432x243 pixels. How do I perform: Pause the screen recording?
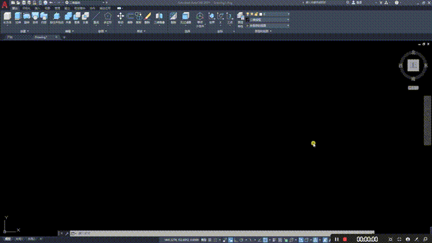click(x=337, y=239)
